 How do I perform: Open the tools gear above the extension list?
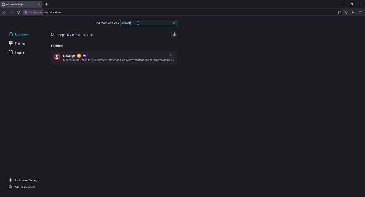pyautogui.click(x=174, y=35)
